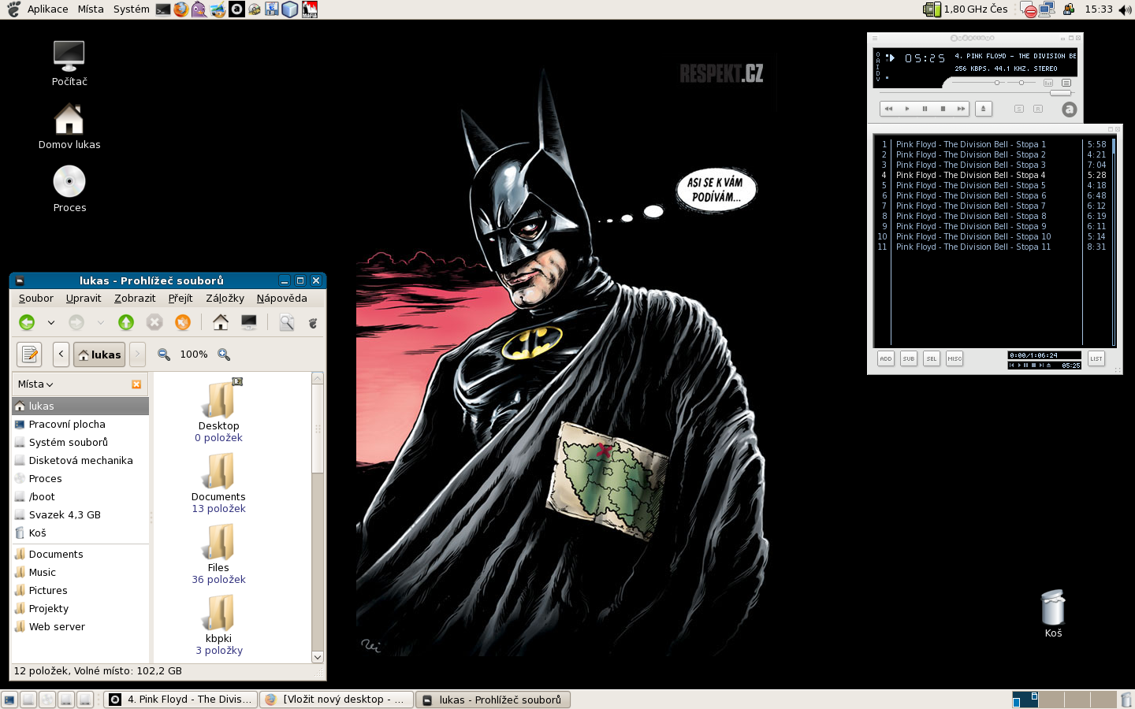
Task: Click previous track in Audacious main window
Action: click(x=889, y=109)
